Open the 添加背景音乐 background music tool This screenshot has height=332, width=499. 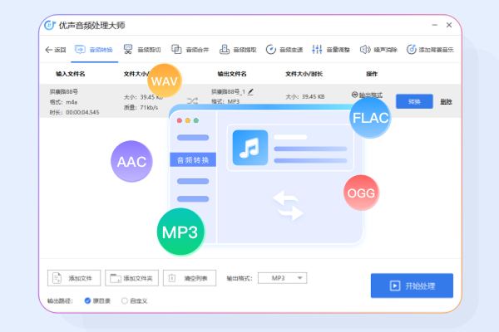[x=430, y=50]
